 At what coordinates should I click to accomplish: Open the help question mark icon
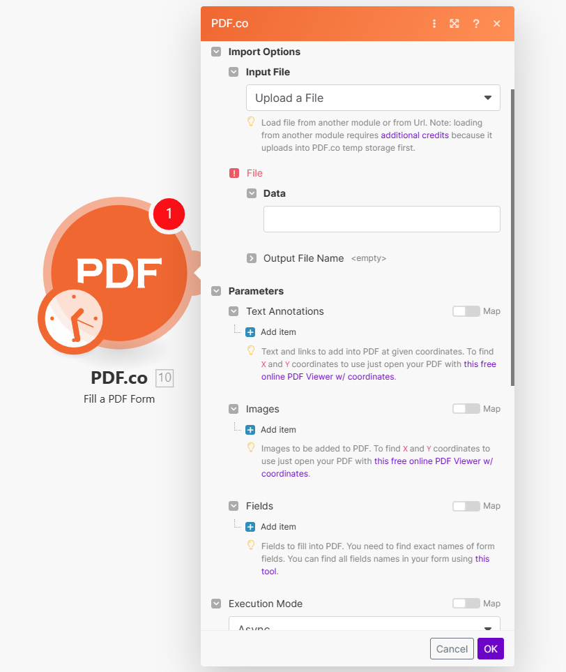tap(476, 24)
